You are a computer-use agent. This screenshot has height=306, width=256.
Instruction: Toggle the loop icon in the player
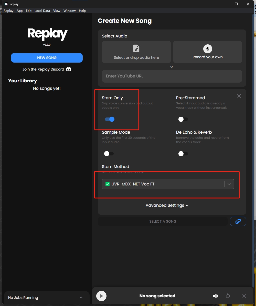[228, 296]
